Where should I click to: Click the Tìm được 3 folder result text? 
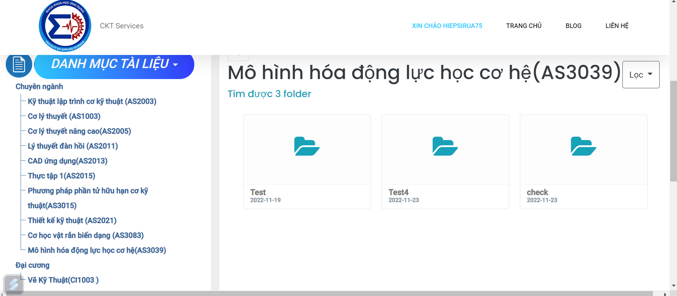pyautogui.click(x=269, y=94)
